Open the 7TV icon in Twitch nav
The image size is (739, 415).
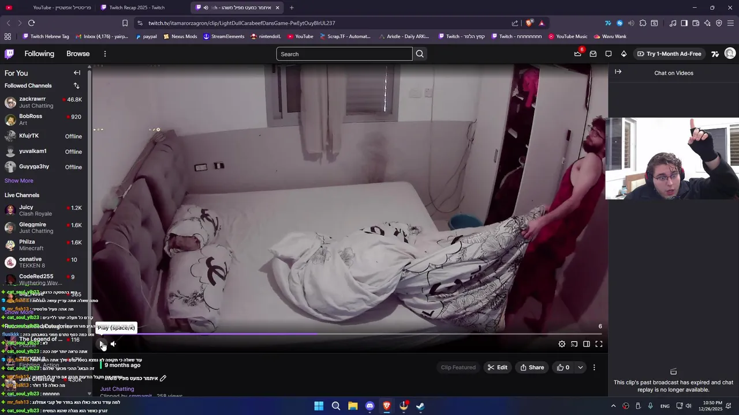(715, 54)
